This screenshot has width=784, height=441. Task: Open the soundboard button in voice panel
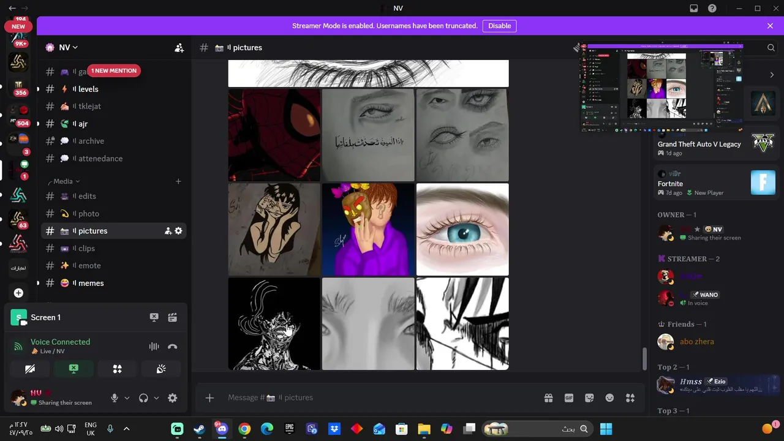pos(161,369)
